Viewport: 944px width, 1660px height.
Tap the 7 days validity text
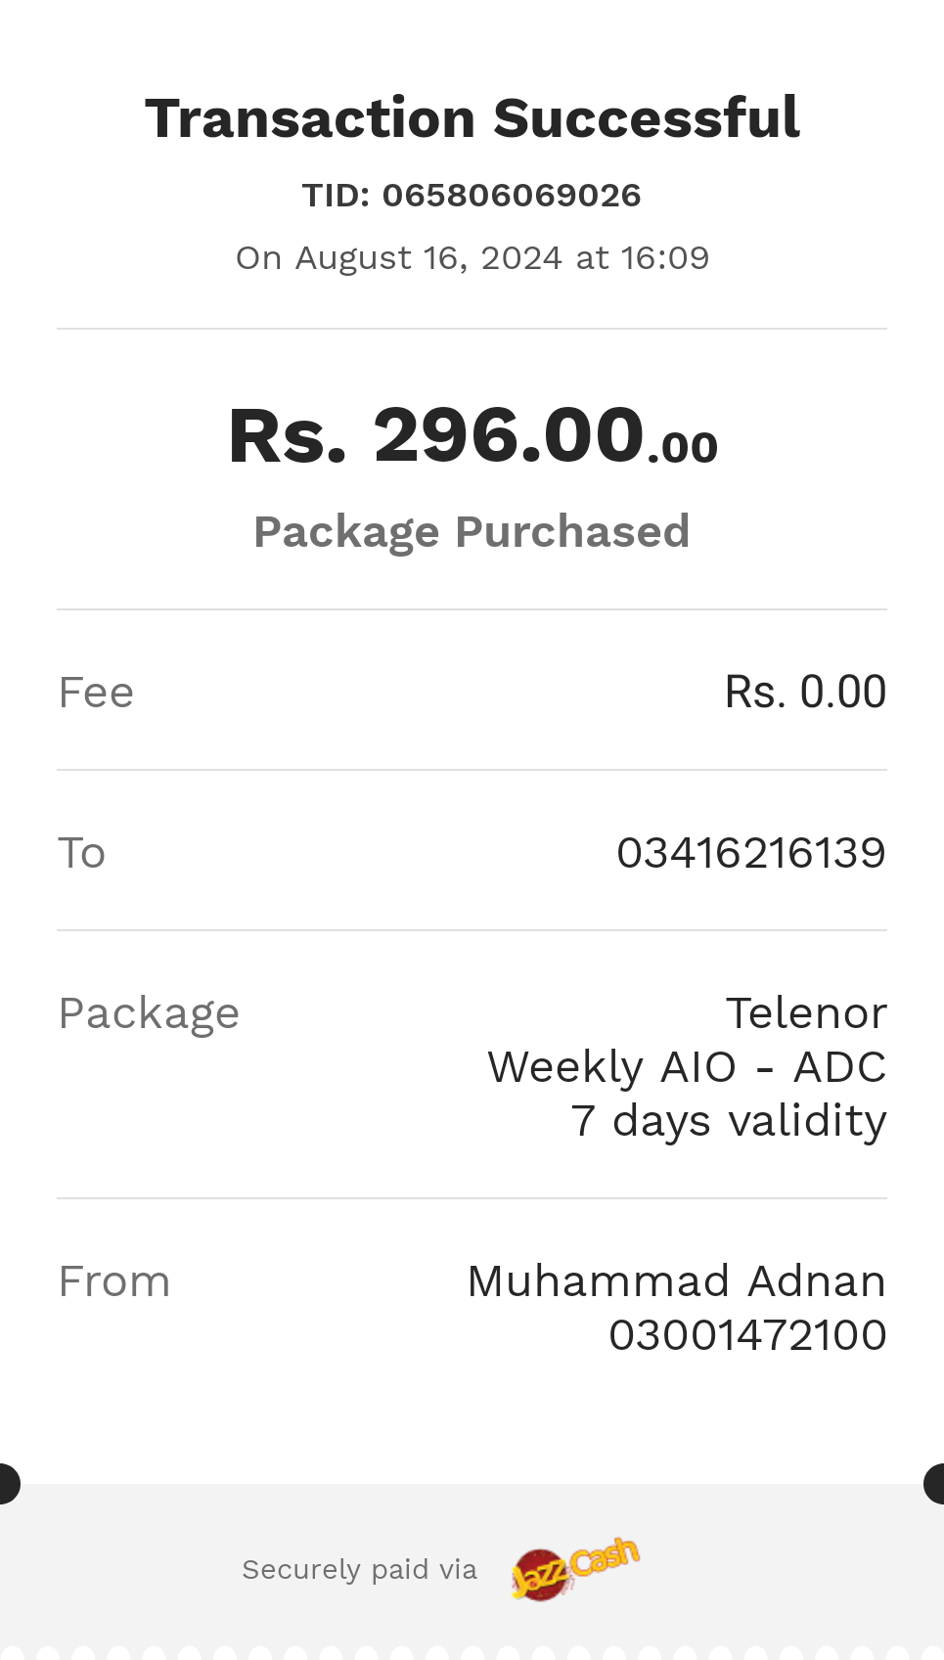coord(729,1121)
